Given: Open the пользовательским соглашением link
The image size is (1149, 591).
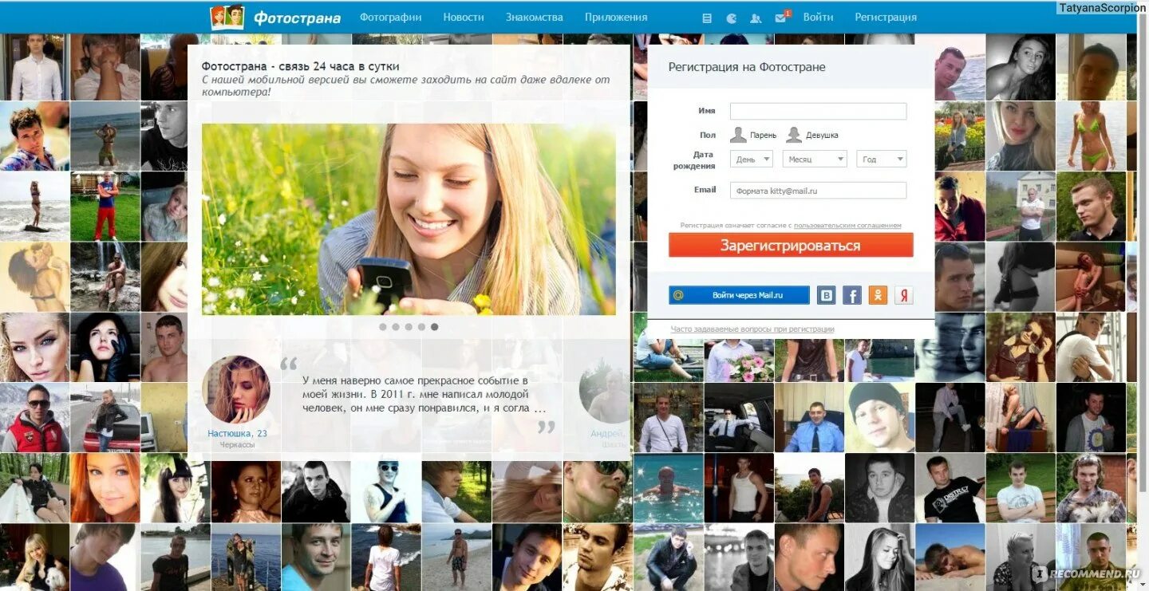Looking at the screenshot, I should (847, 226).
